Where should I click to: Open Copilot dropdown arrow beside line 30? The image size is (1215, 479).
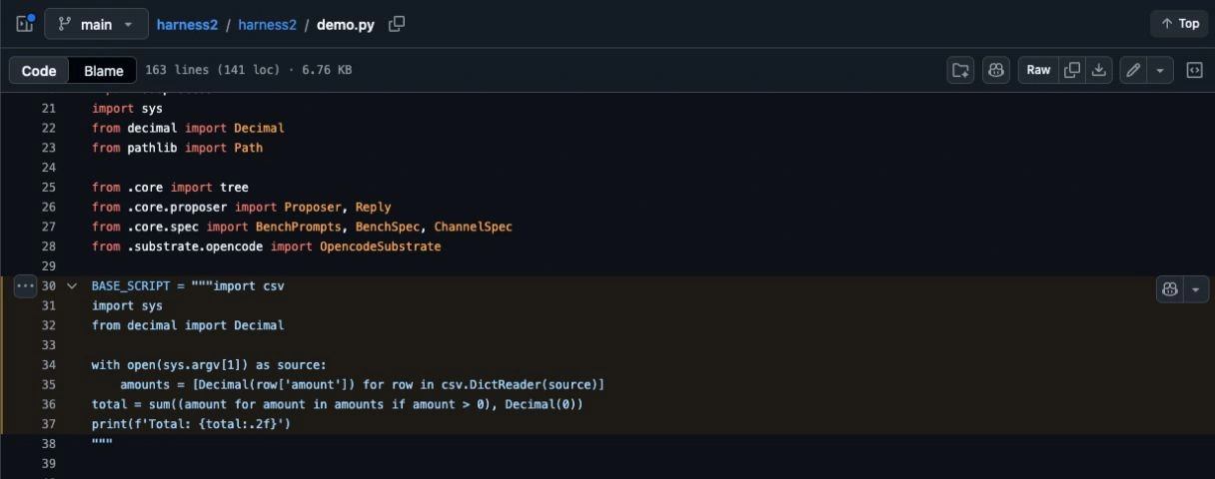pos(1196,289)
